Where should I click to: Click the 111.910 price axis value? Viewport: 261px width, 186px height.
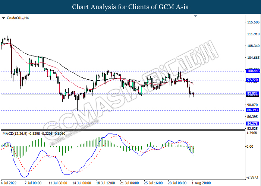coord(253,34)
